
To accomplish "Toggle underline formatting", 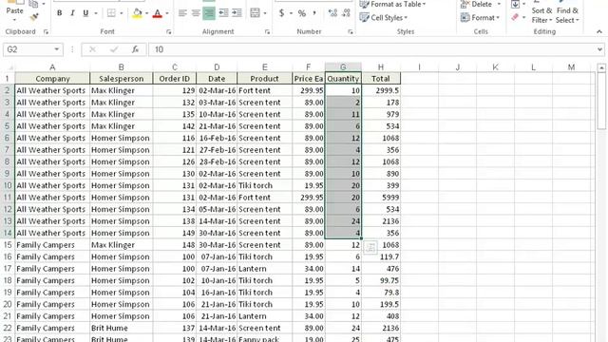I will click(x=85, y=13).
